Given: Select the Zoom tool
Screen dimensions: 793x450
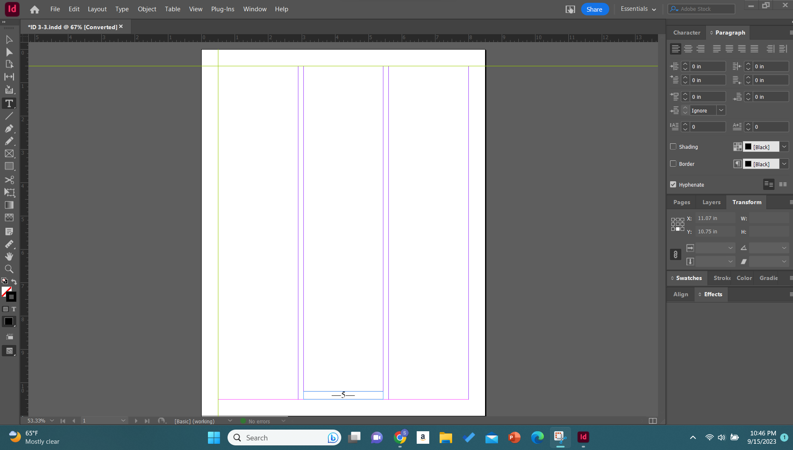Looking at the screenshot, I should coord(9,269).
